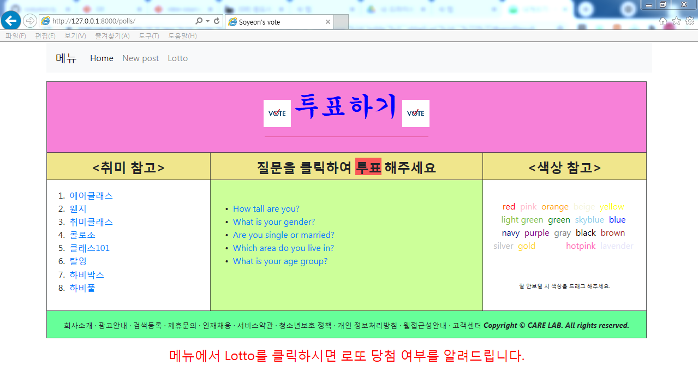Screen dimensions: 698x371
Task: Click the Internet Explorer favicon on Soyeon's vote tab
Action: (233, 22)
